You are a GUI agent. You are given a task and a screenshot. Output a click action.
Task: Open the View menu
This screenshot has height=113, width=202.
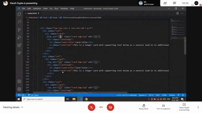45,8
